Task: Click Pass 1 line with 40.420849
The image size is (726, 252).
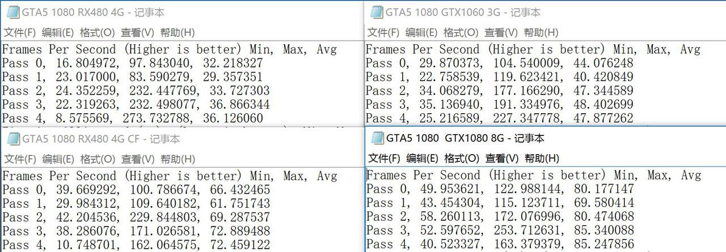Action: [x=500, y=77]
